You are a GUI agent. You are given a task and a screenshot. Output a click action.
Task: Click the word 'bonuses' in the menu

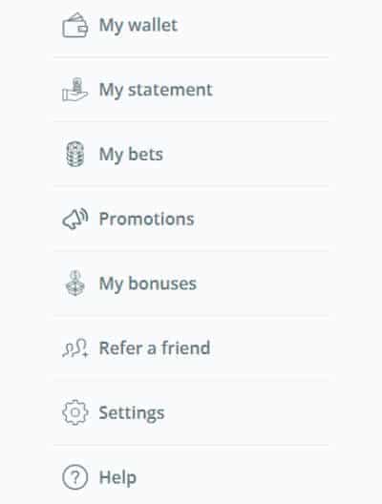(162, 283)
